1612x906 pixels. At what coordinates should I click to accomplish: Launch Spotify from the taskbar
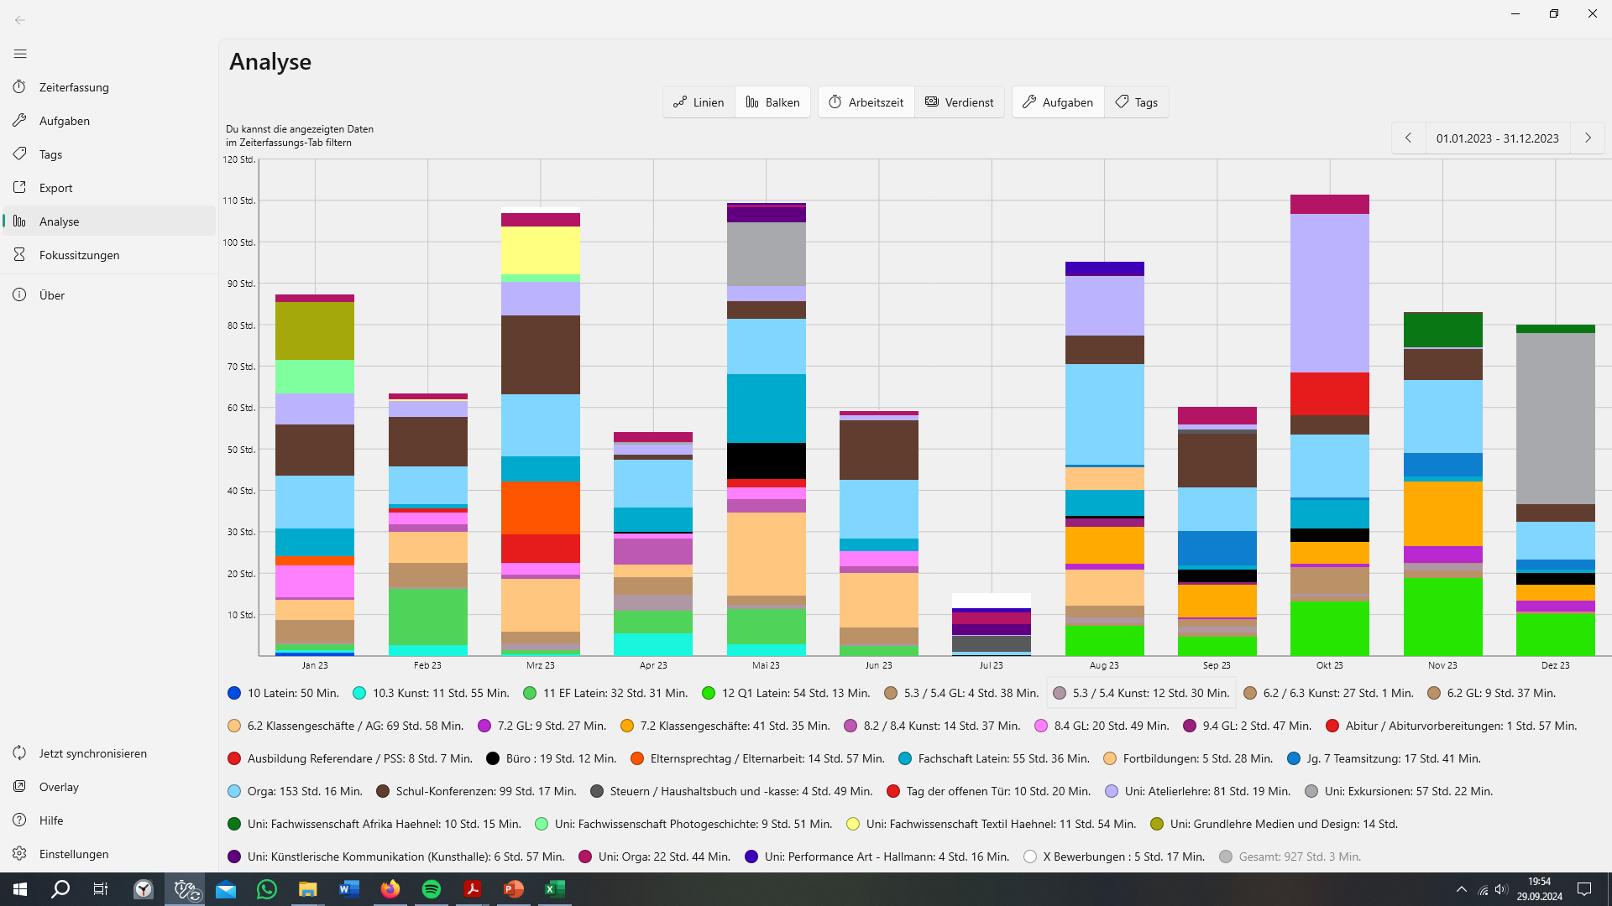[x=432, y=889]
